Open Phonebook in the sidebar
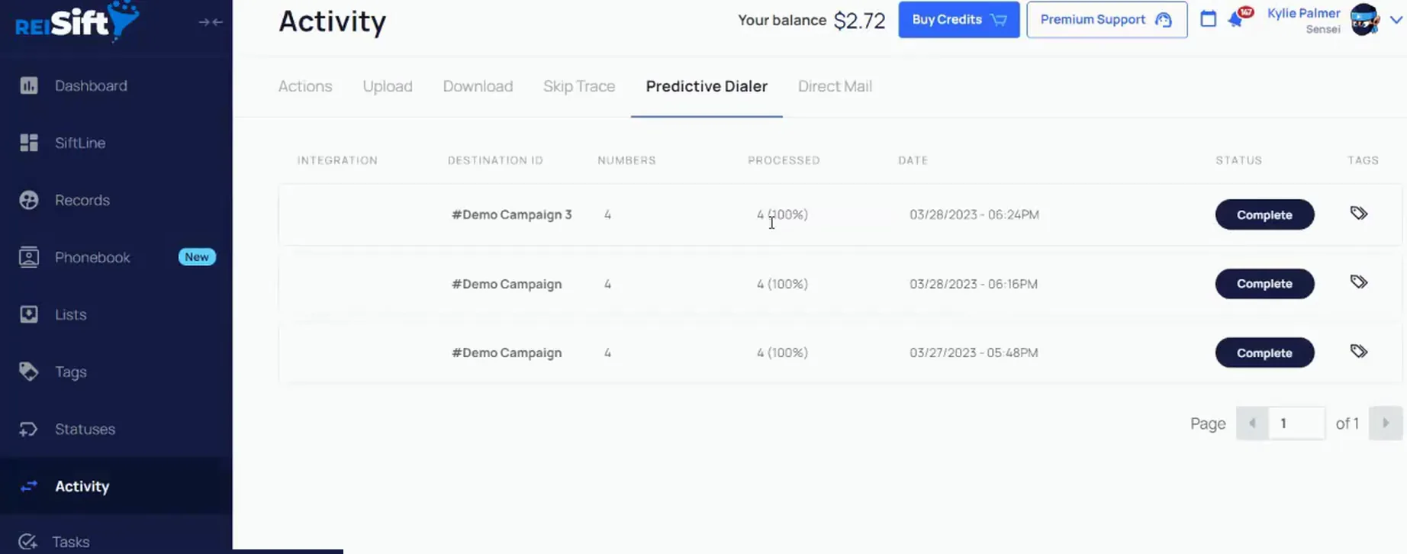1407x554 pixels. click(92, 257)
